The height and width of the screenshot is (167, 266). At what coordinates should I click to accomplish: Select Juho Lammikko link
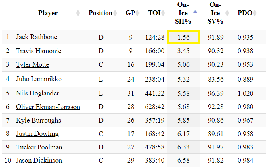coord(39,79)
